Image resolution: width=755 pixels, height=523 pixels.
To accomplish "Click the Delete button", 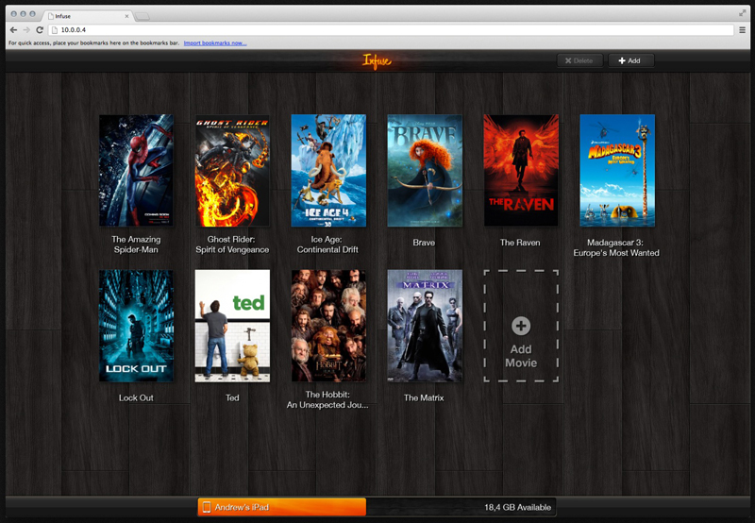I will click(x=579, y=60).
